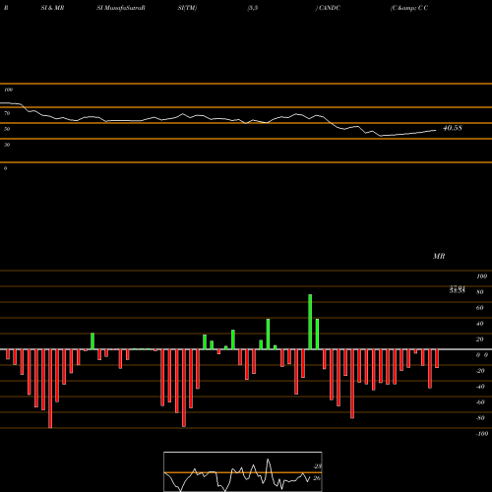Click the mini oscillator chart thumbnail
492x492 pixels.
coord(243,471)
